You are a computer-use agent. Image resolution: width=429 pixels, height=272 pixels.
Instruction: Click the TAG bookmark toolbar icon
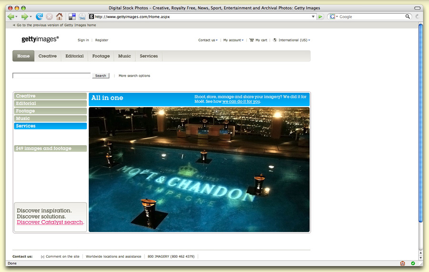(x=82, y=17)
